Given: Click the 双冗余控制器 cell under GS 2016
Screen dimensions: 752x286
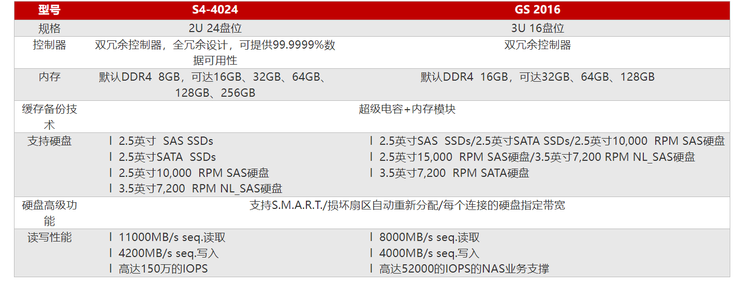Looking at the screenshot, I should 537,45.
